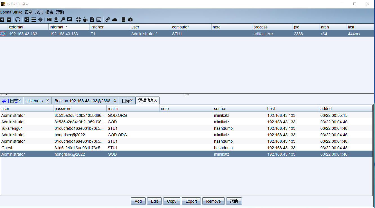This screenshot has height=208, width=375.
Task: Sort sessions by the listener column header
Action: pos(110,27)
